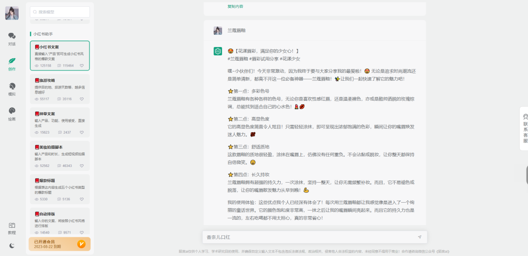This screenshot has height=256, width=528.
Task: Click the 兰蔻唇釉 user message text
Action: point(237,30)
